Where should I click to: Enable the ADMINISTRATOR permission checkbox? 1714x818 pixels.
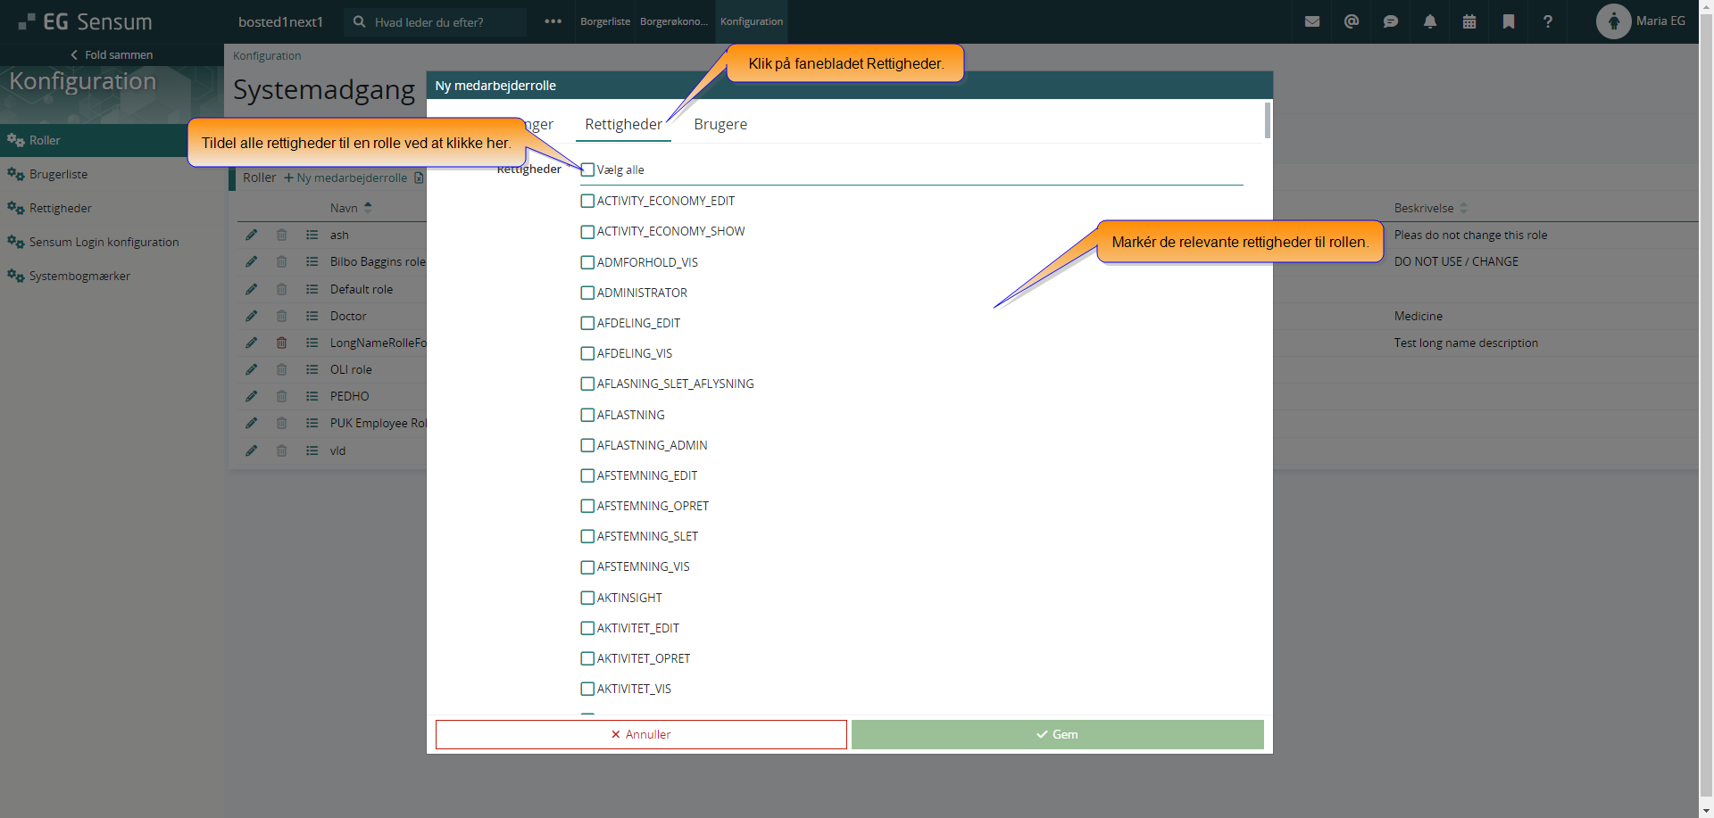click(587, 293)
